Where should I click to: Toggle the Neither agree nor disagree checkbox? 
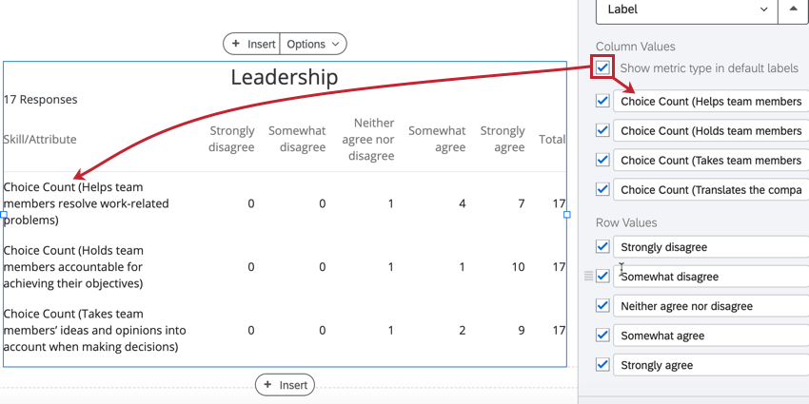coord(602,305)
